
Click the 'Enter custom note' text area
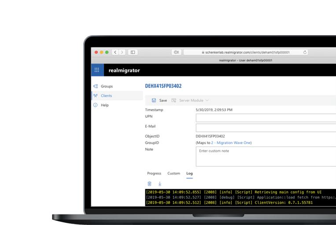266,156
